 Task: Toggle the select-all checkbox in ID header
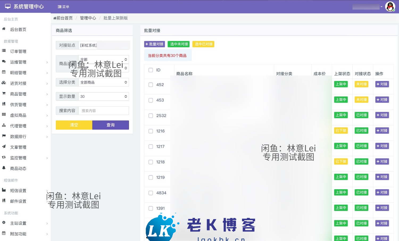(151, 70)
